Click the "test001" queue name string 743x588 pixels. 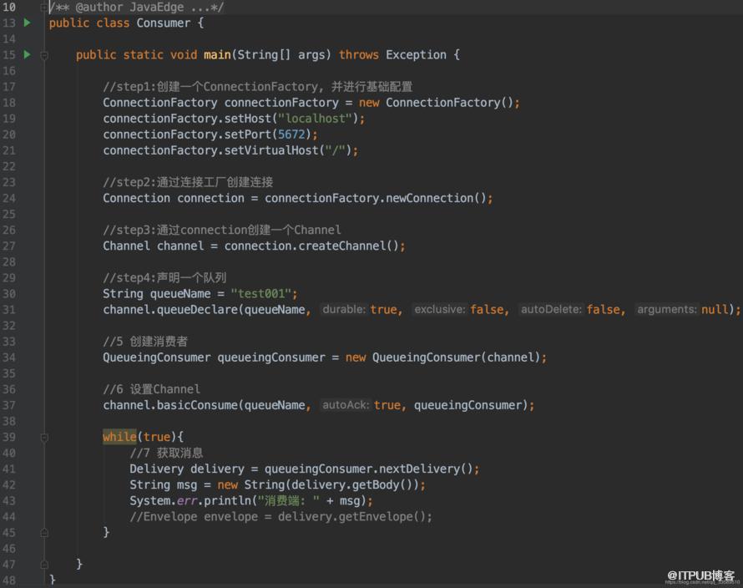pyautogui.click(x=260, y=294)
